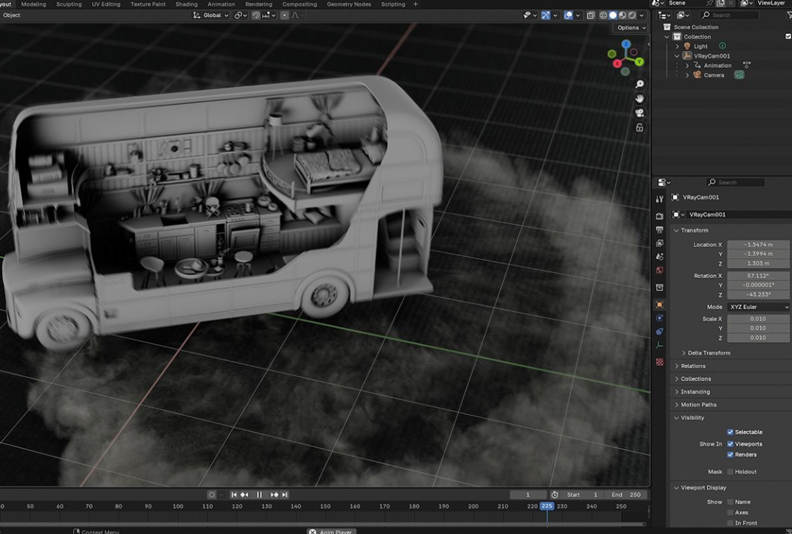Select the Physics Properties tab icon
Screen dimensions: 792x534
pos(659,317)
